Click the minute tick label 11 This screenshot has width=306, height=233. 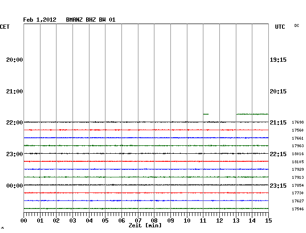[x=203, y=221]
